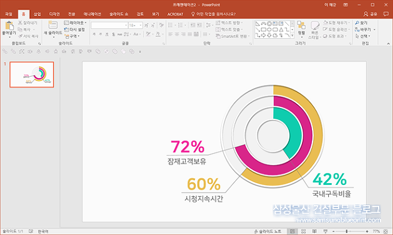Click the Share (공유) button
The image size is (393, 235).
pos(370,14)
